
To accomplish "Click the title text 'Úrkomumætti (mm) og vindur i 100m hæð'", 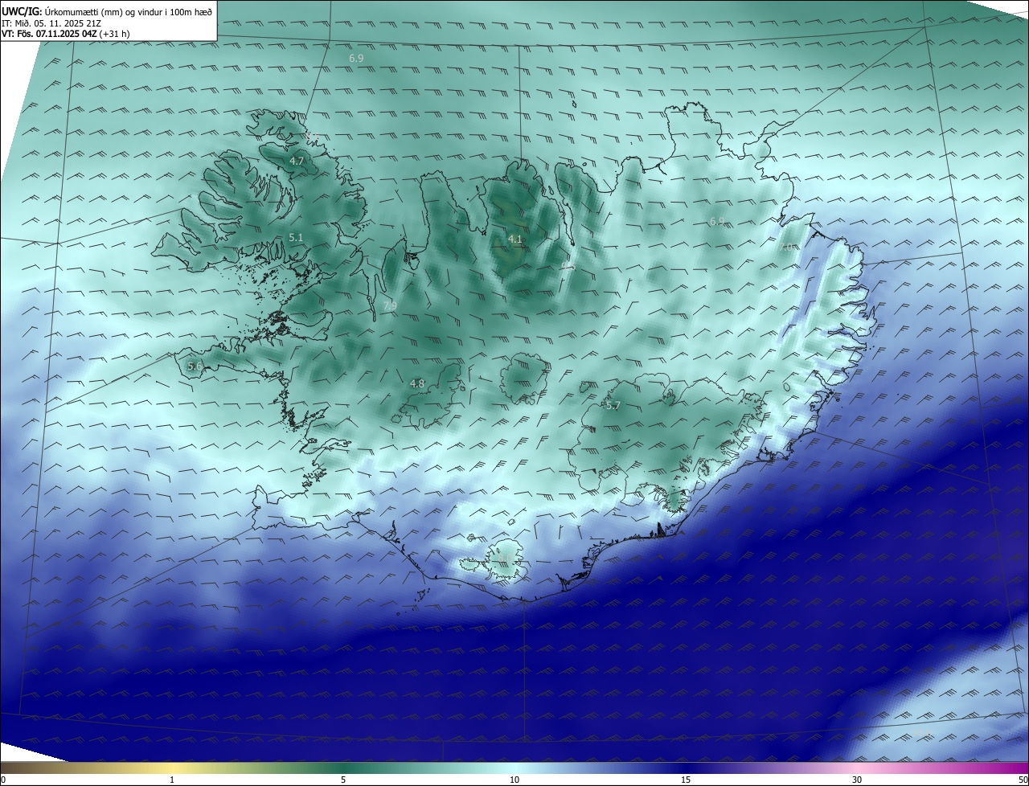I will click(129, 12).
